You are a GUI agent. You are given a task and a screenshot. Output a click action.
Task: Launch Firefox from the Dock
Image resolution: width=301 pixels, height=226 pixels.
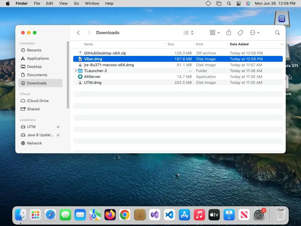pos(110,215)
